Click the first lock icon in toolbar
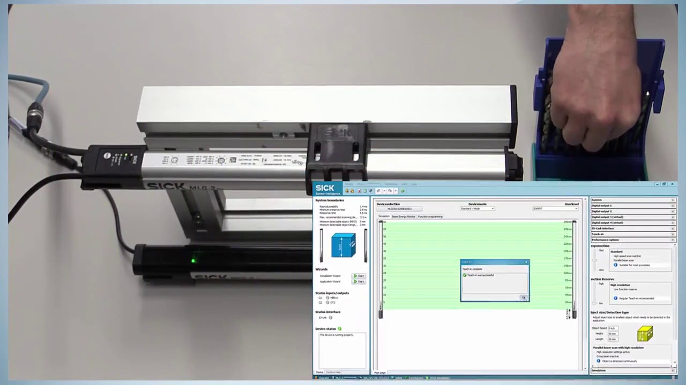Screen dimensions: 686x385 [347, 191]
